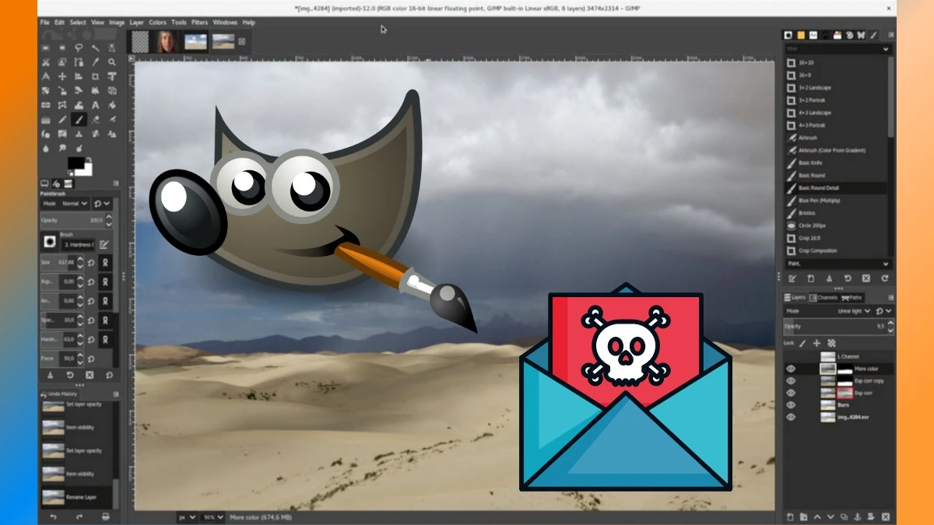Switch to the portrait photo image thumbnail
Viewport: 934px width, 525px height.
pos(167,41)
